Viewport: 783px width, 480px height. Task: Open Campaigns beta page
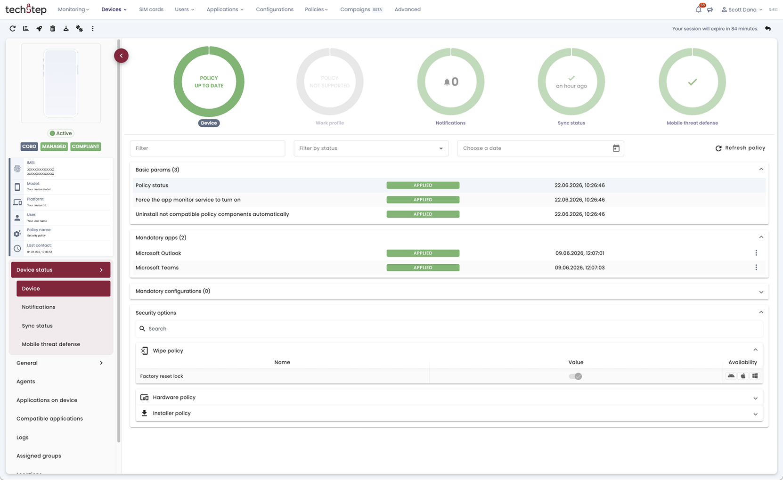[x=361, y=9]
